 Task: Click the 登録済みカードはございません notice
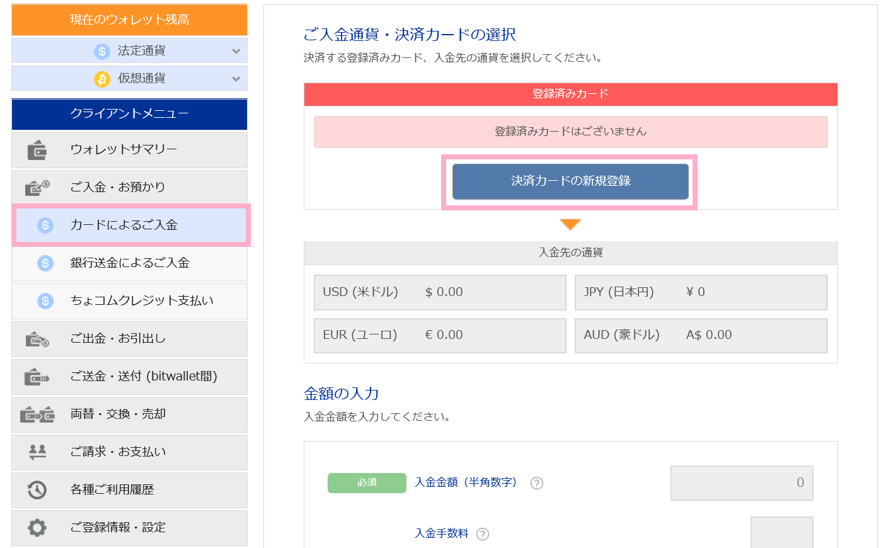pos(570,132)
